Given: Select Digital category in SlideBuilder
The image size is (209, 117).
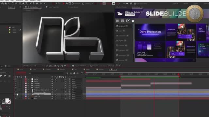Looking at the screenshot, I should pyautogui.click(x=121, y=41).
